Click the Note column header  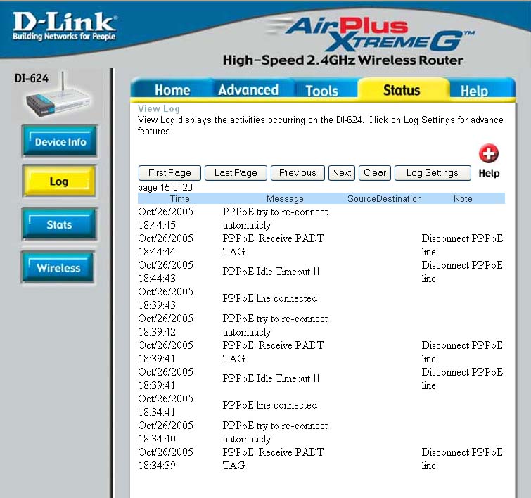(463, 198)
